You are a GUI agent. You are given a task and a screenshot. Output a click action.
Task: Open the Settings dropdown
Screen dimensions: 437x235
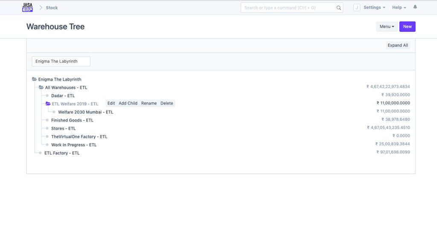point(374,8)
